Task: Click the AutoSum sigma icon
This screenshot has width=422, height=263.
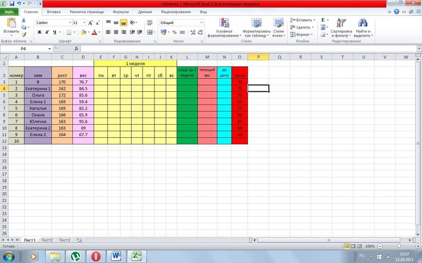Action: pos(323,20)
